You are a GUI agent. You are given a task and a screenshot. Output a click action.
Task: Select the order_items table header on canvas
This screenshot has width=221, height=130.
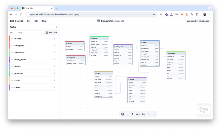click(x=123, y=47)
